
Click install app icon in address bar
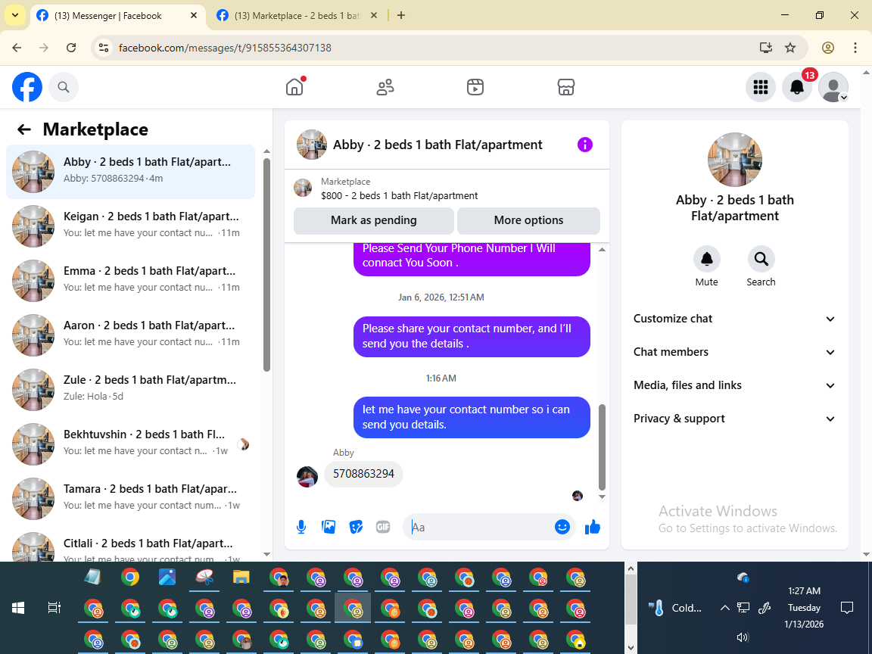point(766,48)
